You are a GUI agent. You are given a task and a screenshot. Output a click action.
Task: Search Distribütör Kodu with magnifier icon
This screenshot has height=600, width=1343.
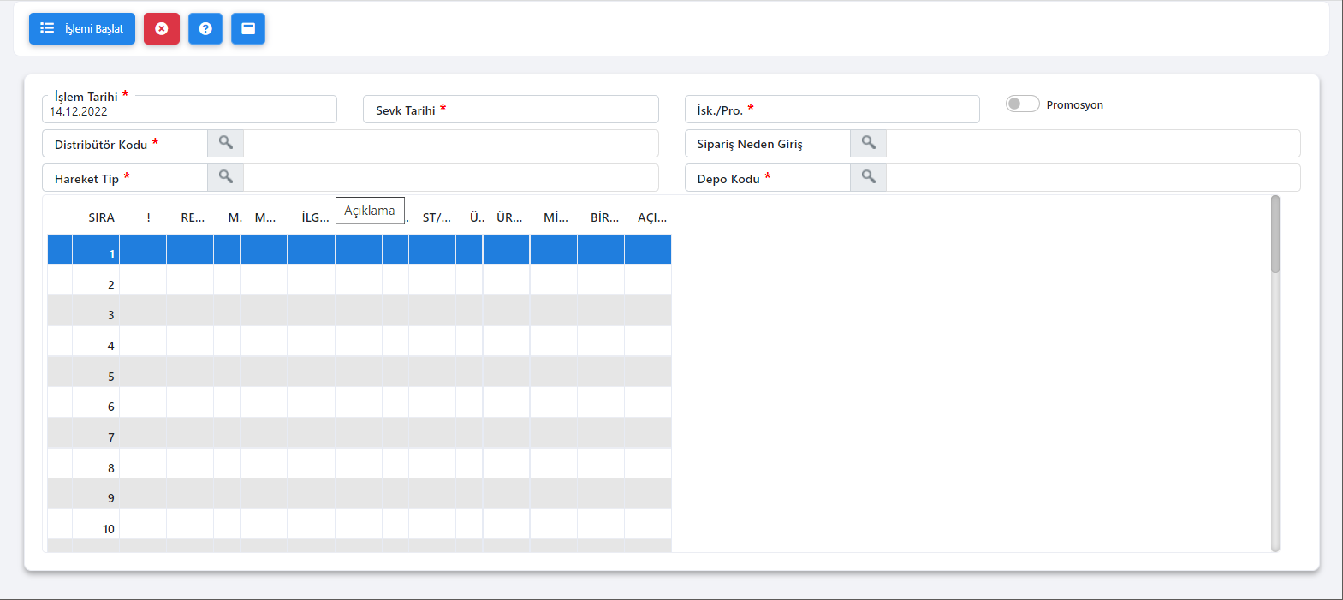click(226, 143)
